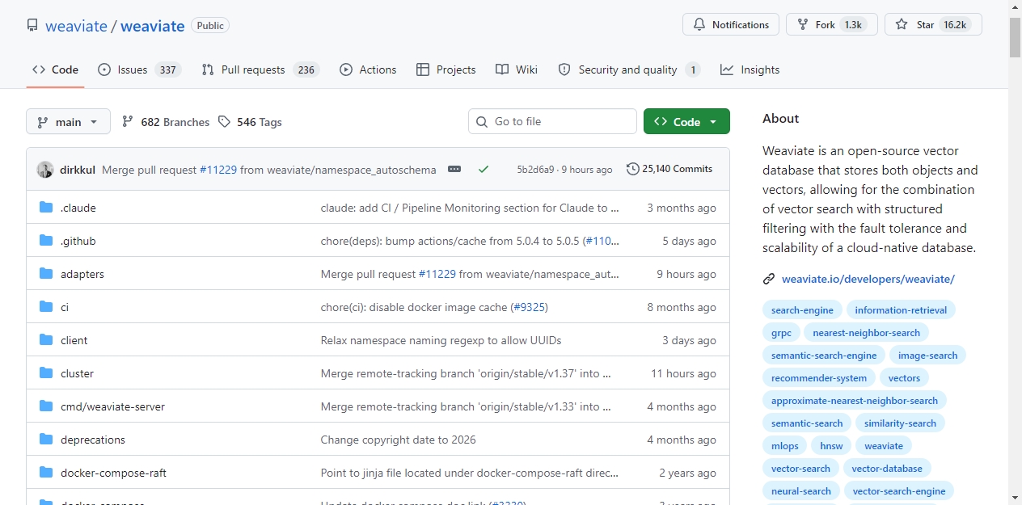
Task: Select the search-engine topic tag
Action: pos(802,310)
